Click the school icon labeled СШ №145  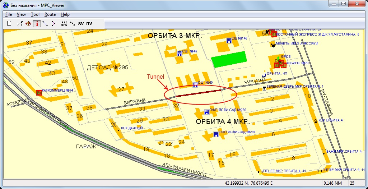[229, 40]
